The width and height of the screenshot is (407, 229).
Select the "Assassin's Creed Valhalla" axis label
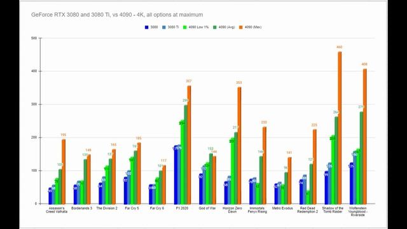tap(57, 210)
